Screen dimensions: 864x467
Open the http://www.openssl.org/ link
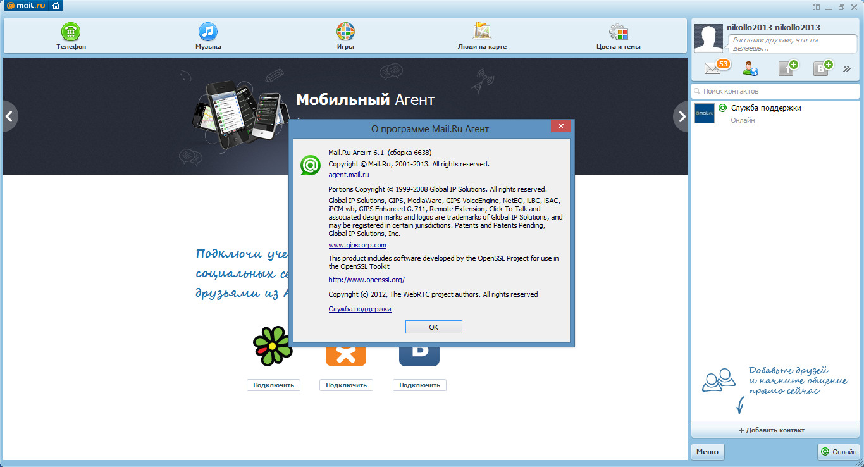click(x=366, y=280)
